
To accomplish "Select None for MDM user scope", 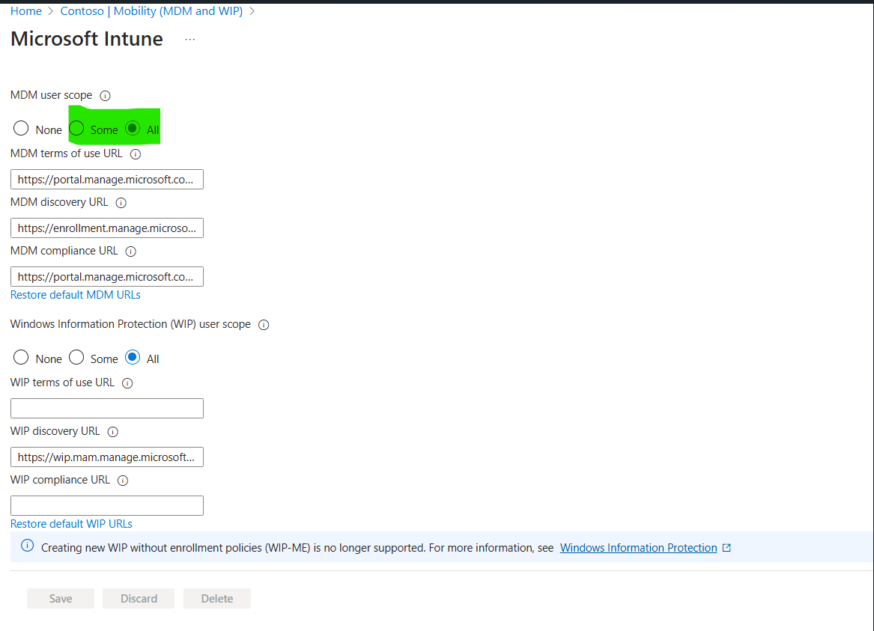I will click(21, 129).
